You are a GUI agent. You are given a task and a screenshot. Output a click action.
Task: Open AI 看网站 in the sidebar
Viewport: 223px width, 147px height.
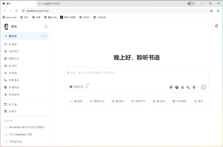point(25,87)
